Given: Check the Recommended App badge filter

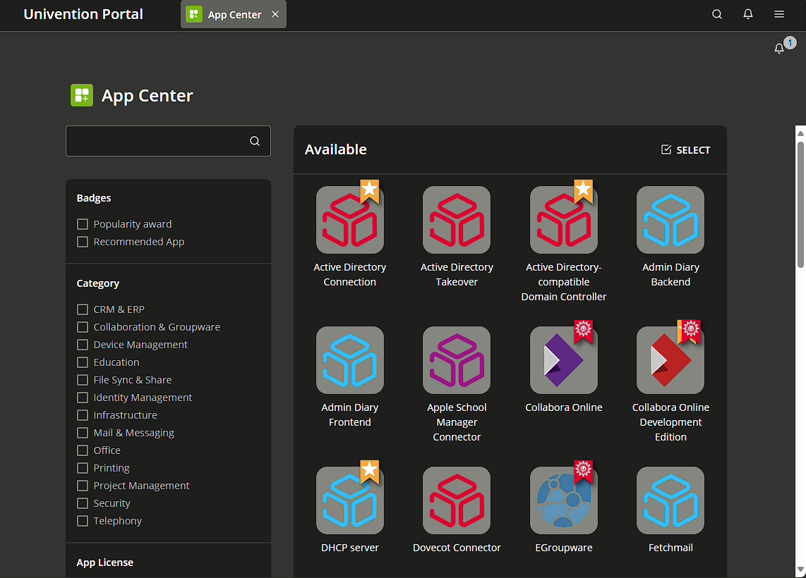Looking at the screenshot, I should tap(83, 242).
